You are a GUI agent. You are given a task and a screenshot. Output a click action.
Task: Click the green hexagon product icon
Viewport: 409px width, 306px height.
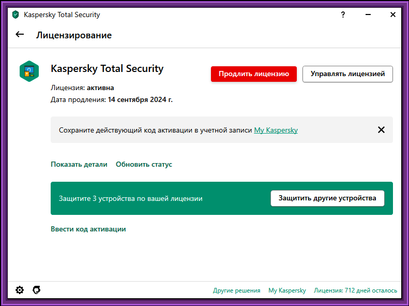pos(29,71)
